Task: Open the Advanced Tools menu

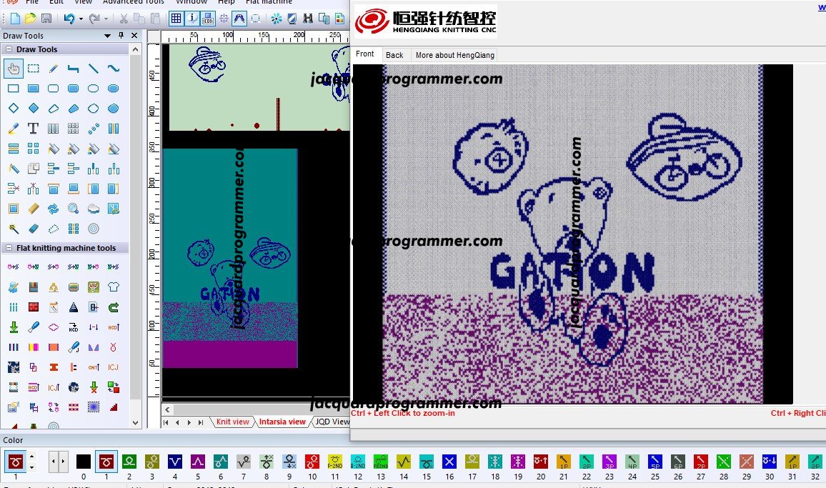Action: coord(134,2)
